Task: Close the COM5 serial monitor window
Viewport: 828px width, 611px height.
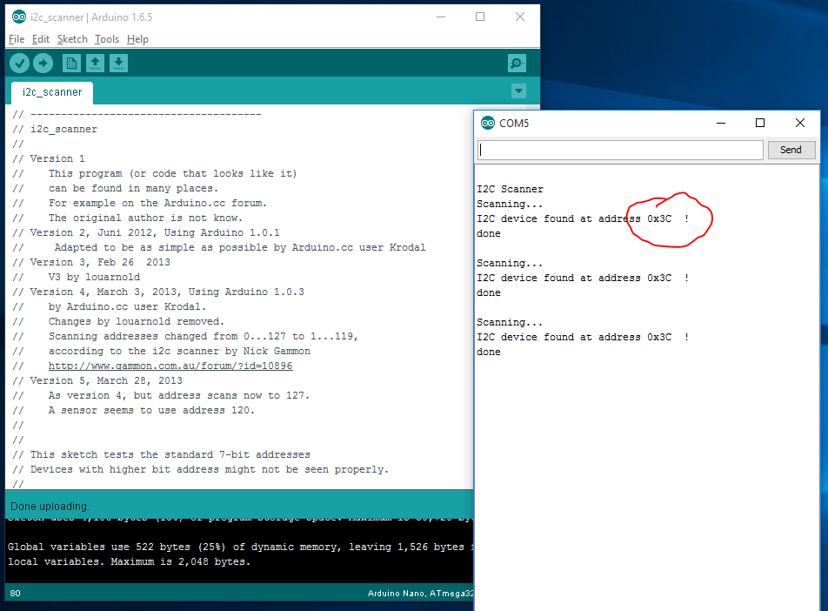Action: 800,123
